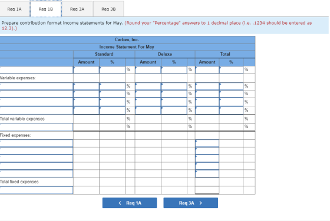
Task: Click the 'Total' column group header
Action: point(225,54)
